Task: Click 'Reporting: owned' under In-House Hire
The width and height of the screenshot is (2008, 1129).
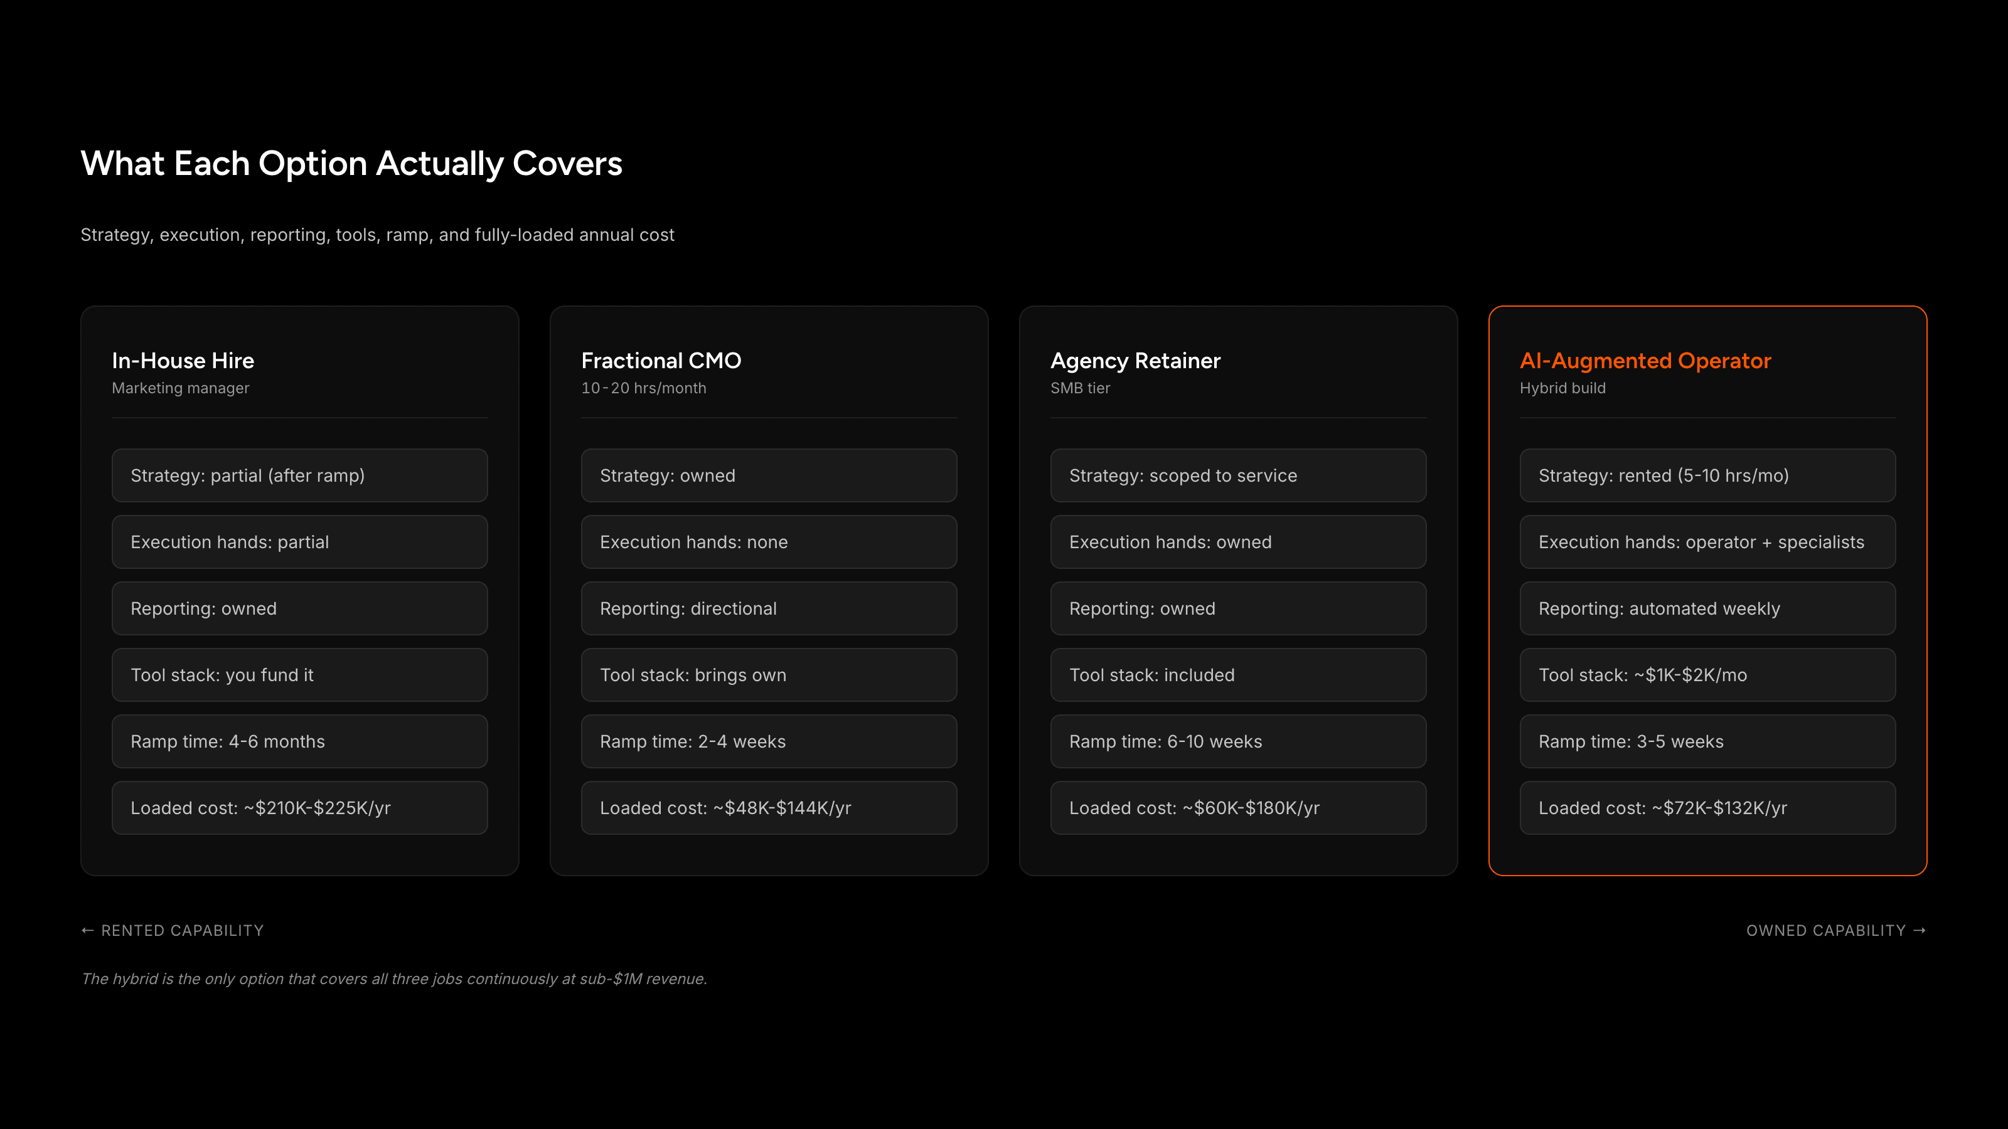Action: point(300,608)
